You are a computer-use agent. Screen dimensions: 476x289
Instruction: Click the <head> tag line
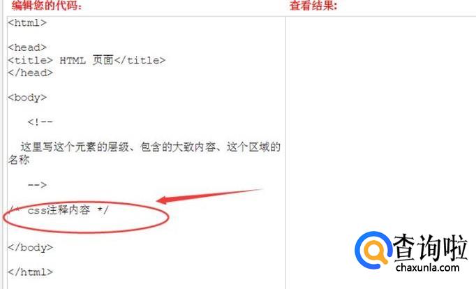click(27, 47)
